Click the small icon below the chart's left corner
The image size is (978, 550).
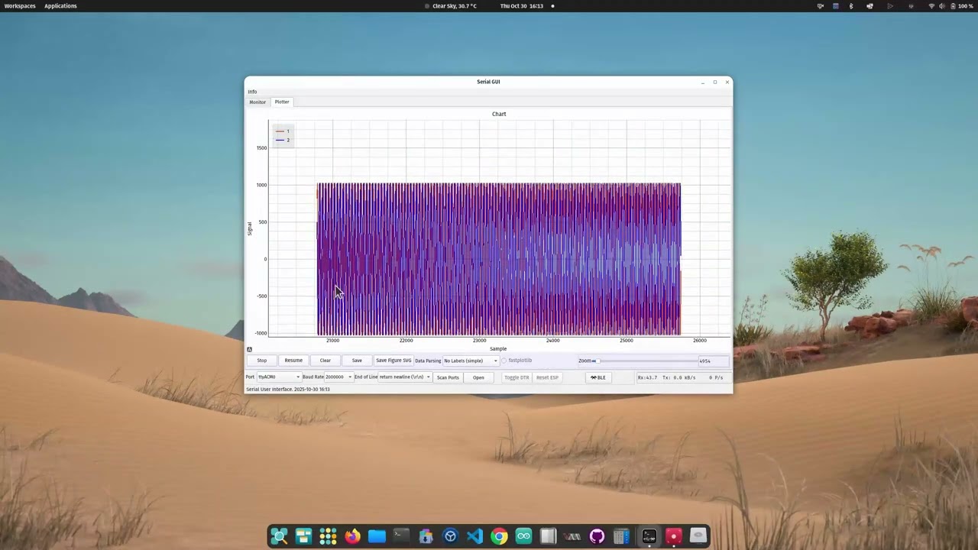249,349
